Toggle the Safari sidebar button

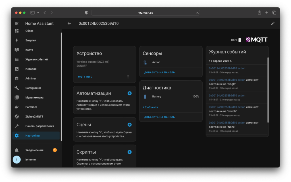click(32, 12)
